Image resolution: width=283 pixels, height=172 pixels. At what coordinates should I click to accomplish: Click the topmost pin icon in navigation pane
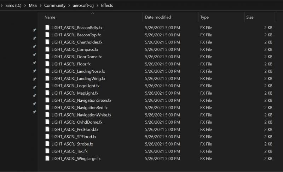coord(34,30)
